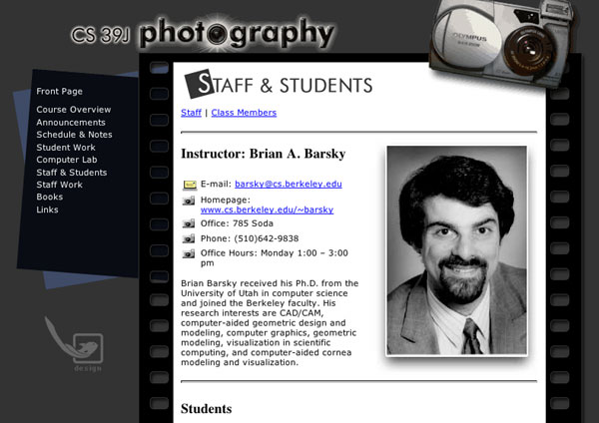This screenshot has width=599, height=423.
Task: Click the Students section heading
Action: point(207,409)
